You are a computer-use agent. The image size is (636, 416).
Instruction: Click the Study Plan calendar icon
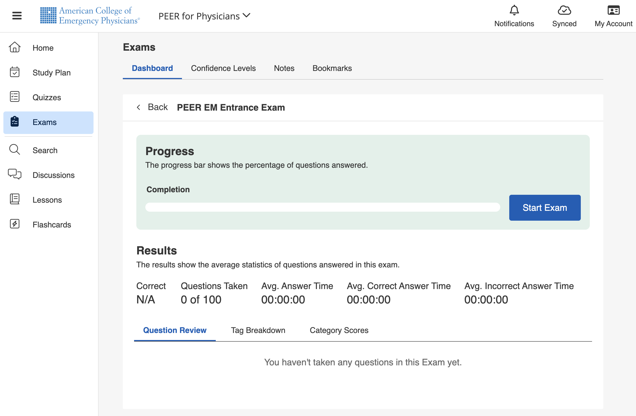click(15, 72)
